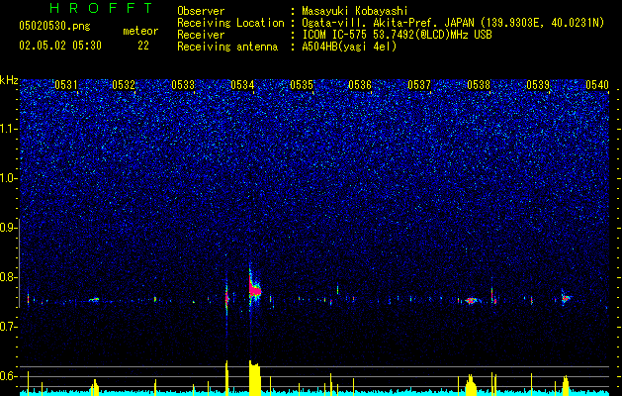Viewport: 622px width, 396px height.
Task: Click the HROFFT title text
Action: 102,8
